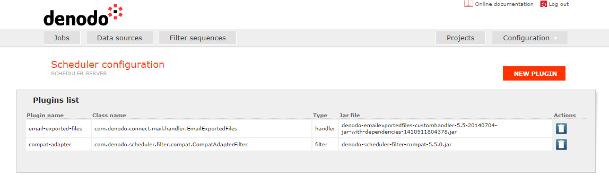Click class name com.denodo.scheduler.filter.compat.CompatAdapterFilter
The height and width of the screenshot is (194, 609).
tap(171, 144)
